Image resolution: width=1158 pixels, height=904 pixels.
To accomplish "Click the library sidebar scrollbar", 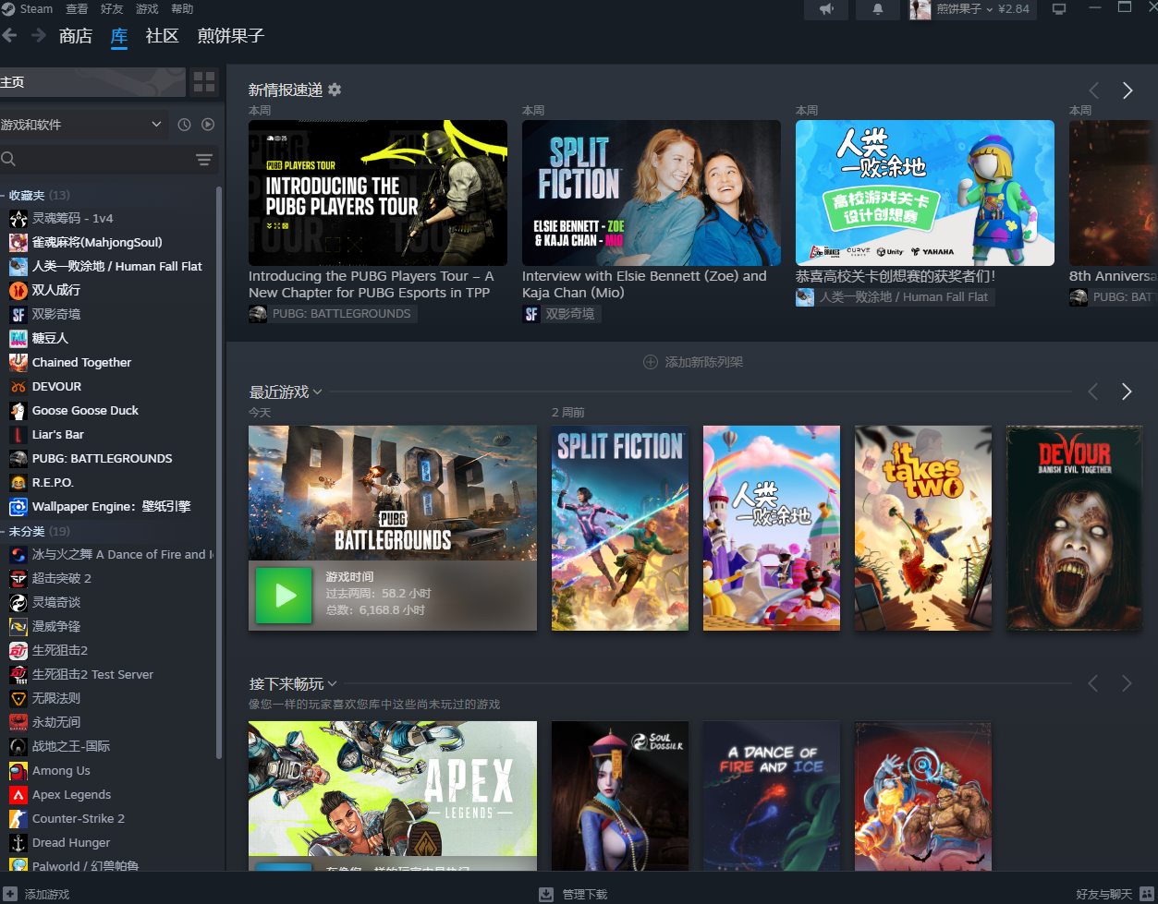I will (x=219, y=471).
